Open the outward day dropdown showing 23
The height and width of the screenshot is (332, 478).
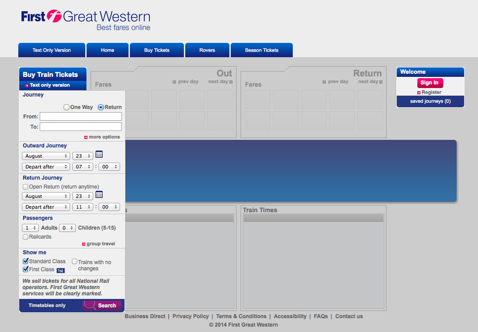[x=83, y=156]
